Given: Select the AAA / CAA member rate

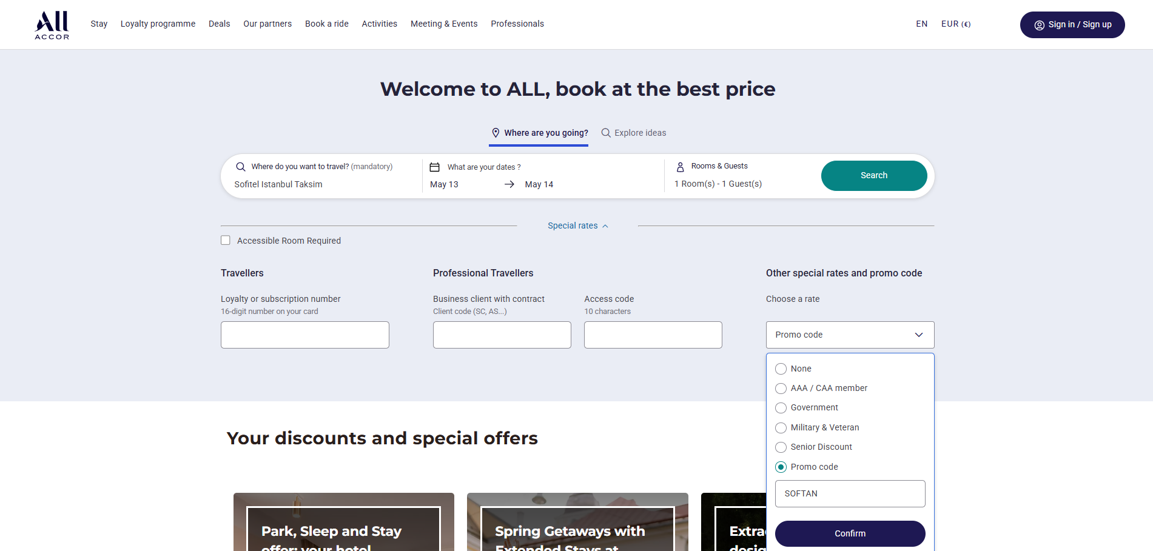Looking at the screenshot, I should tap(781, 389).
